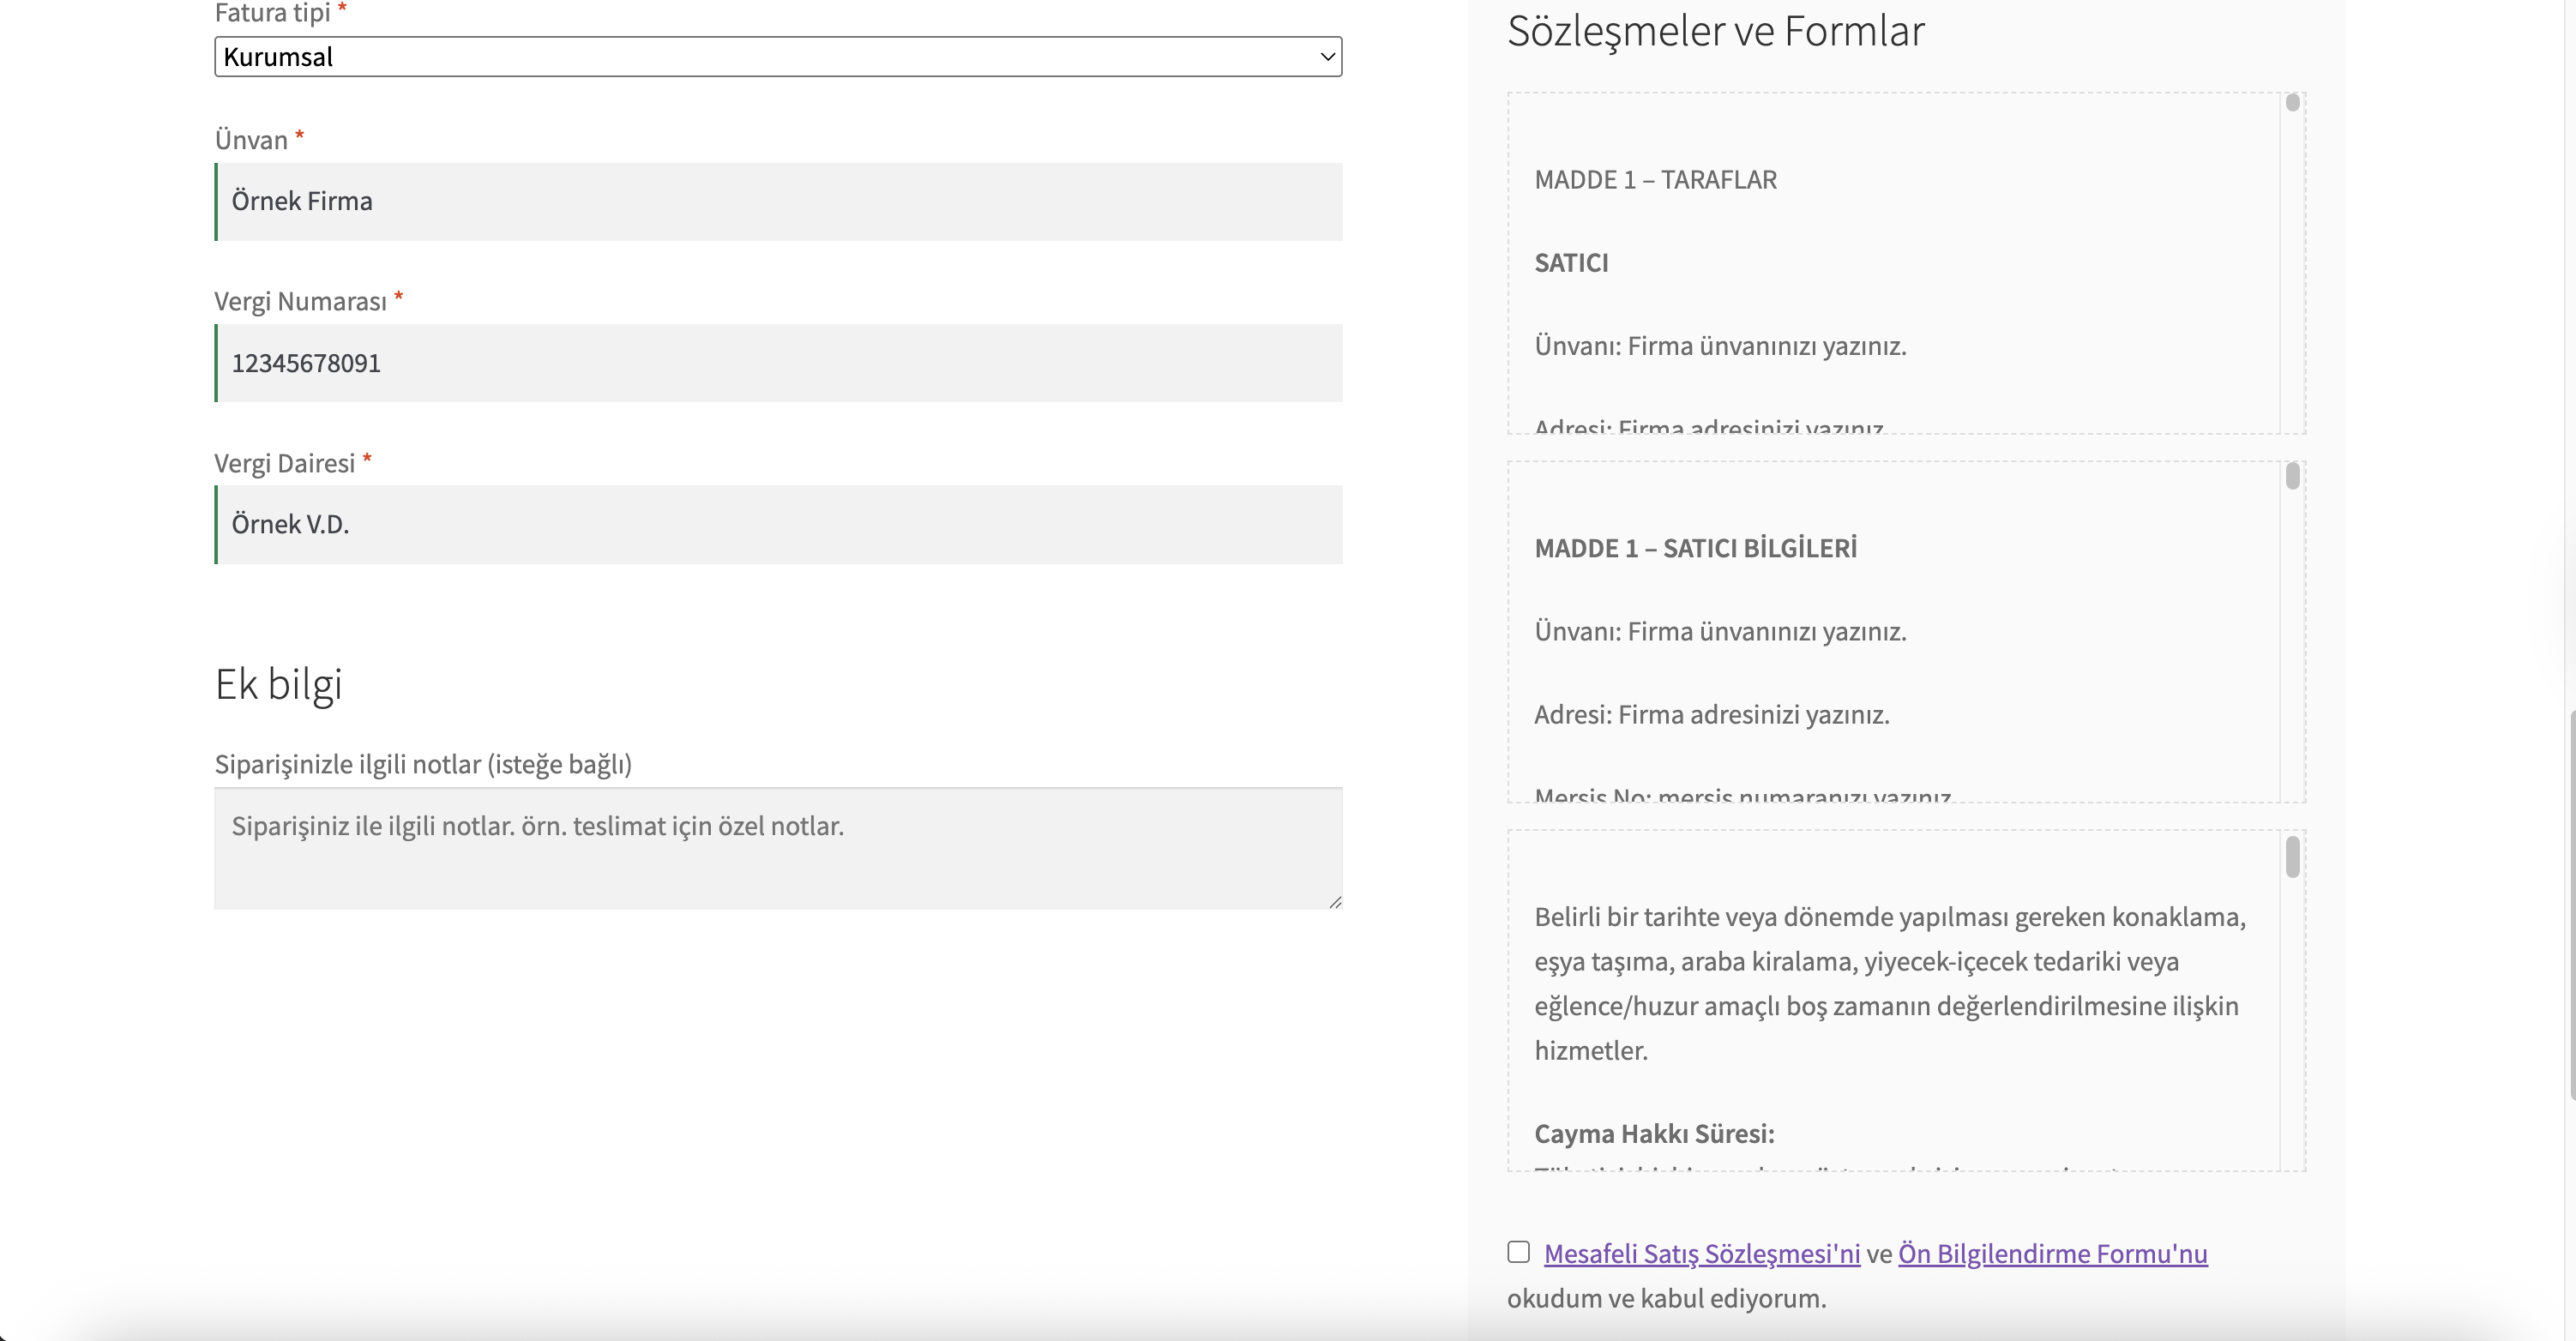Click into the order notes textarea
Image resolution: width=2576 pixels, height=1341 pixels.
pyautogui.click(x=777, y=848)
